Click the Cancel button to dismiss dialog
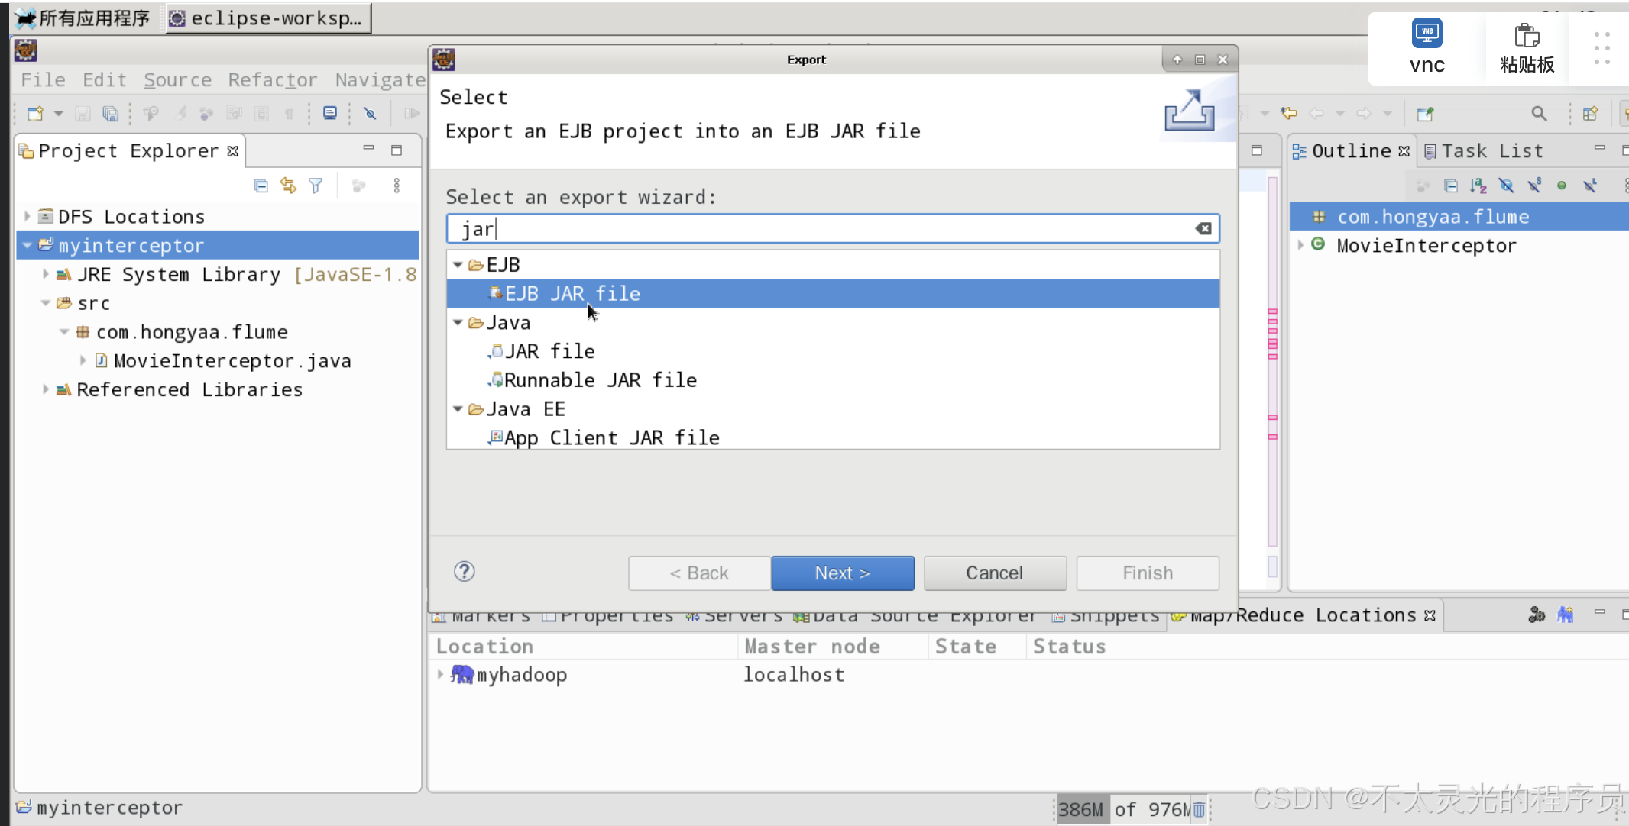The image size is (1629, 826). tap(994, 573)
